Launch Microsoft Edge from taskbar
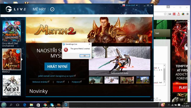This screenshot has width=191, height=108. [25, 105]
